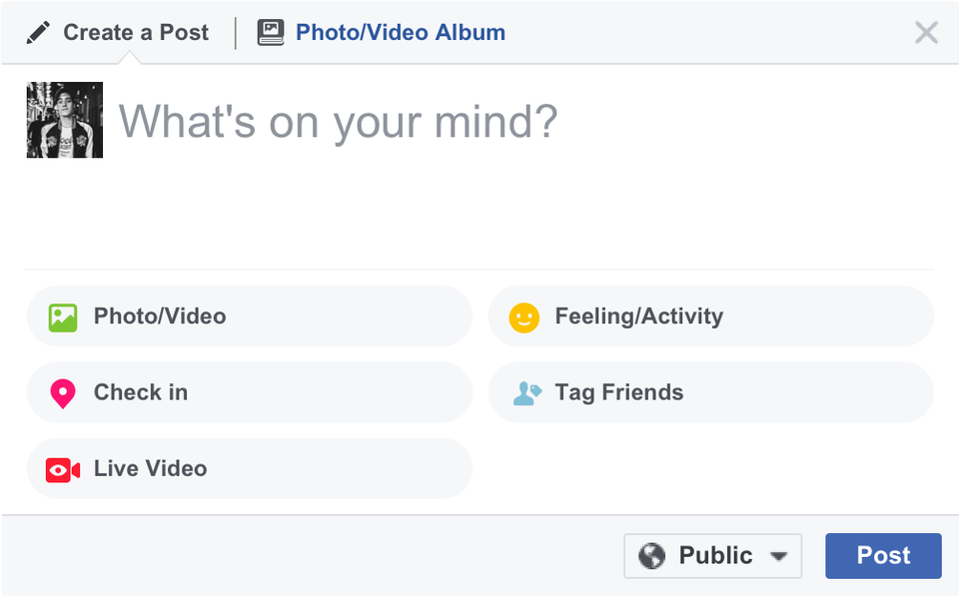This screenshot has width=959, height=596.
Task: Click the globe icon in audience selector
Action: tap(651, 556)
